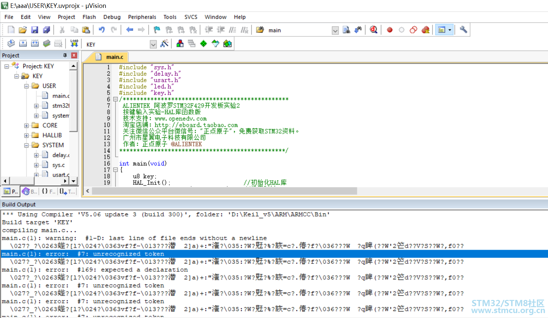The width and height of the screenshot is (548, 318).
Task: Click the Save All icon
Action: pos(46,30)
